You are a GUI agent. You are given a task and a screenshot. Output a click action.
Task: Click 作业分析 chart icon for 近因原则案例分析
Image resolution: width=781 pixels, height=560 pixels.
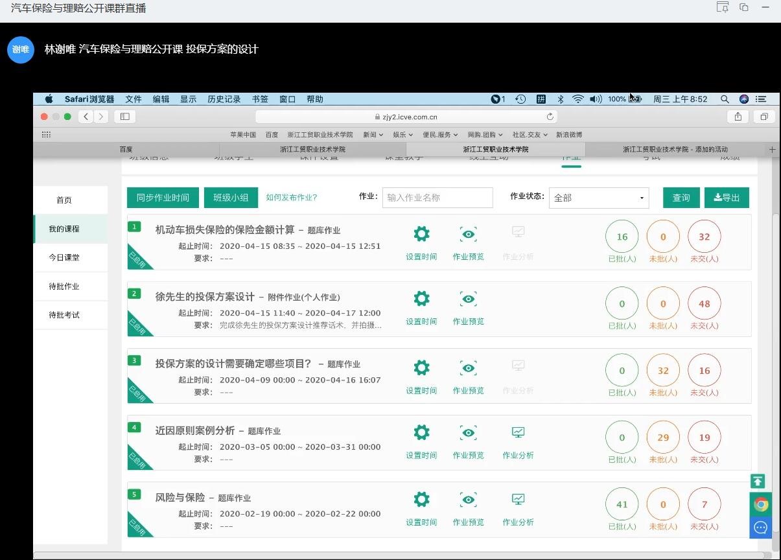pos(518,432)
